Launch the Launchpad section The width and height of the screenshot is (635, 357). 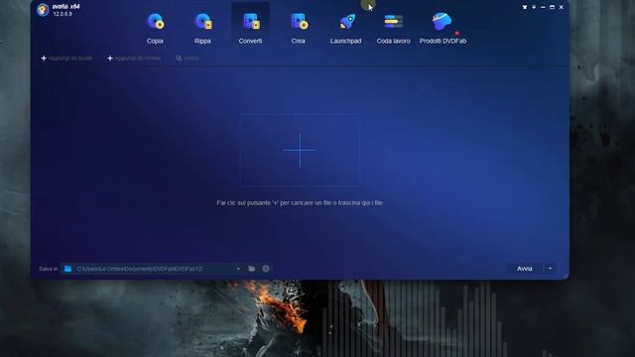[x=346, y=28]
